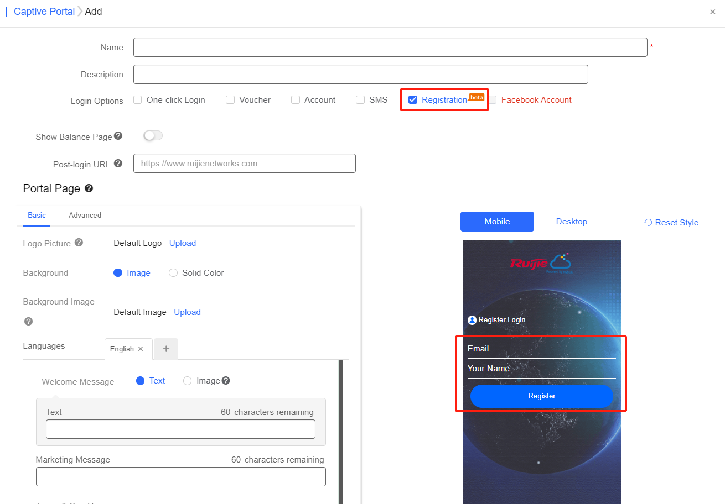Switch to the Basic tab
This screenshot has height=504, width=725.
(37, 216)
